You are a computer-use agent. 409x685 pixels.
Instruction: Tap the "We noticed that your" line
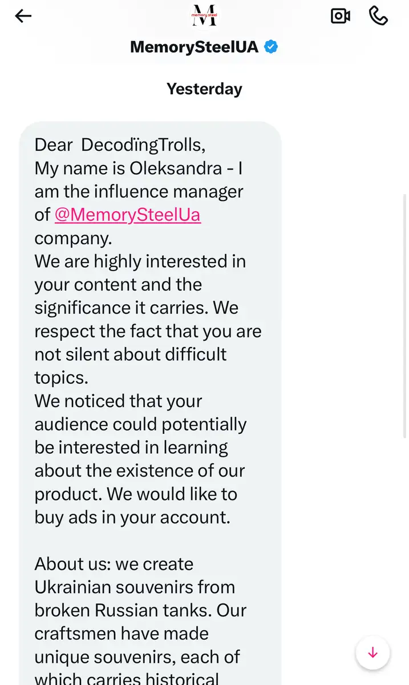(x=118, y=401)
